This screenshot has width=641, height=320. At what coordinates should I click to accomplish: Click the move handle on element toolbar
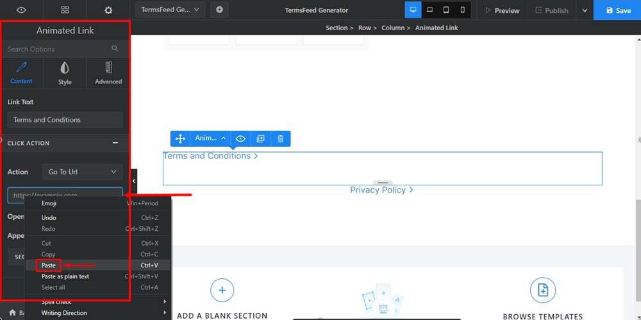point(180,139)
